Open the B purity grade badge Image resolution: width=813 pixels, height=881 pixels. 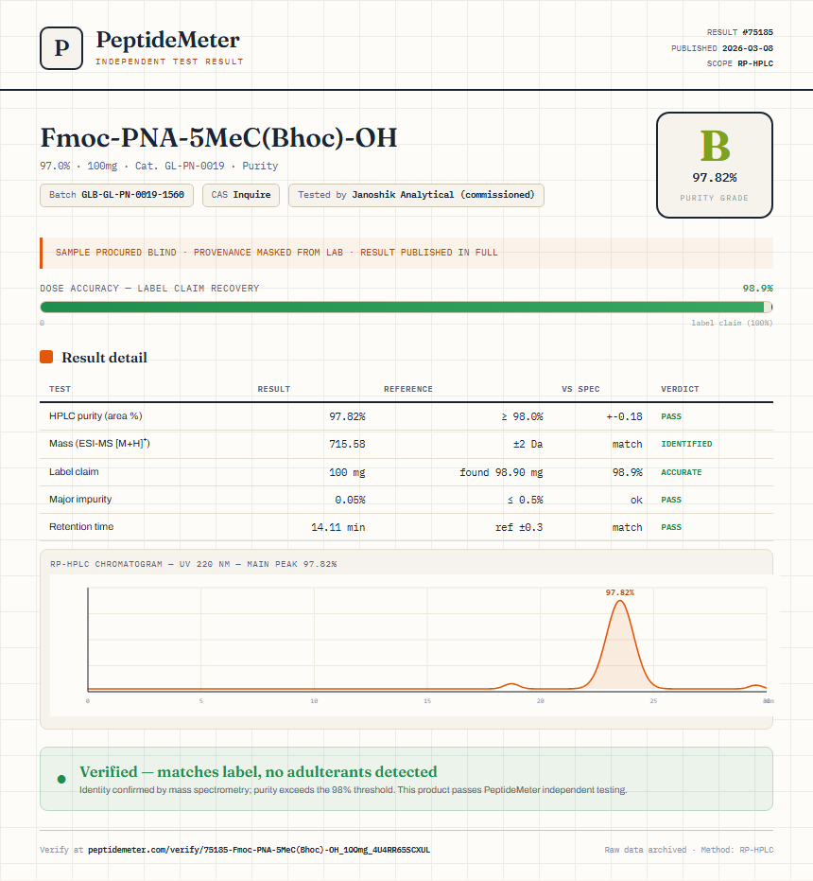[714, 166]
